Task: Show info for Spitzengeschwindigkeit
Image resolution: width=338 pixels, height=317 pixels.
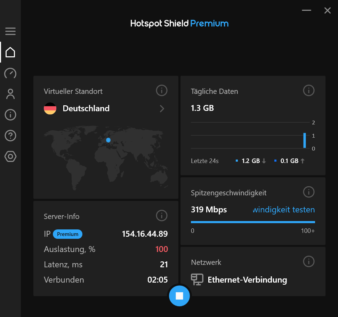Action: [309, 192]
